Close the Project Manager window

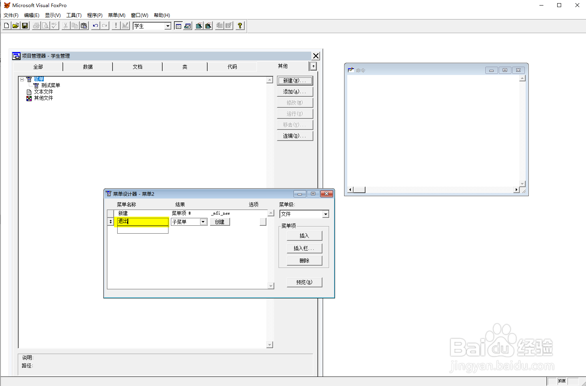[x=316, y=56]
